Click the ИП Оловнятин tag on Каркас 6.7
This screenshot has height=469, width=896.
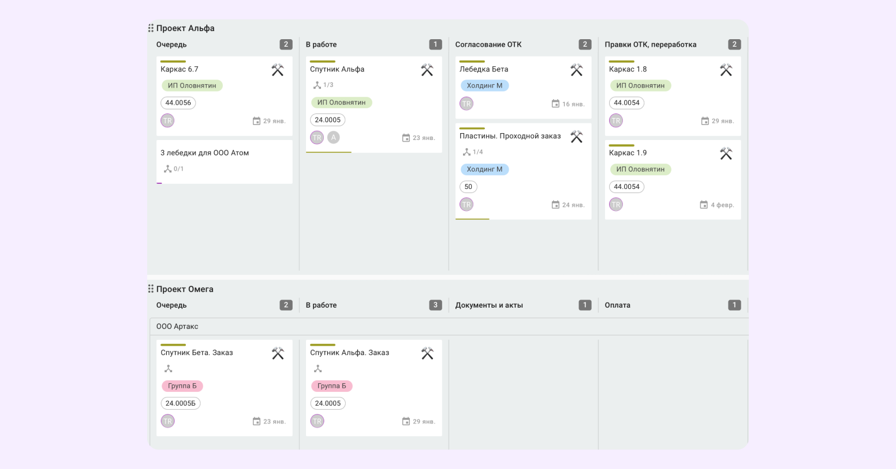click(192, 86)
